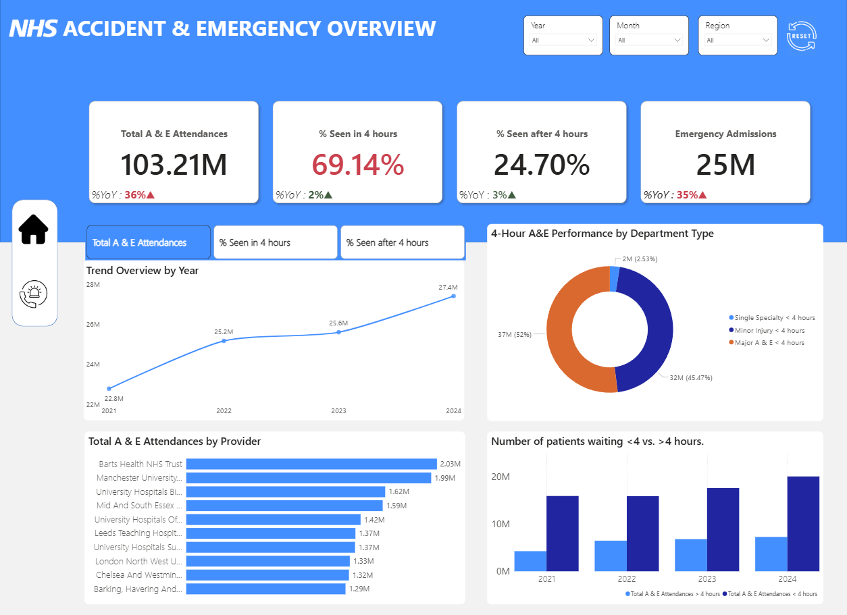Click the '2.03M' bar value label
This screenshot has width=847, height=615.
[450, 464]
